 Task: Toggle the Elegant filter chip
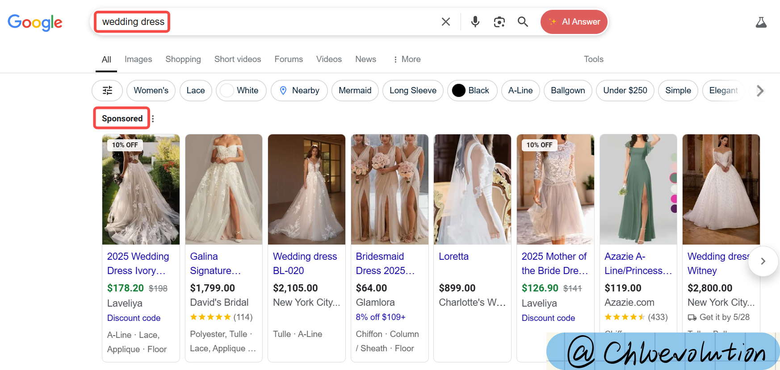[x=723, y=91]
